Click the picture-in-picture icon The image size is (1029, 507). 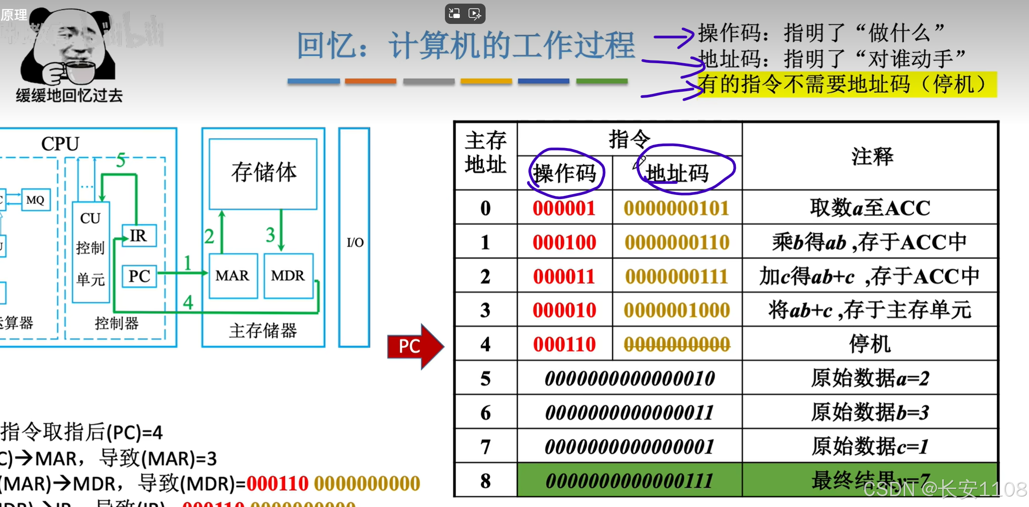click(454, 14)
